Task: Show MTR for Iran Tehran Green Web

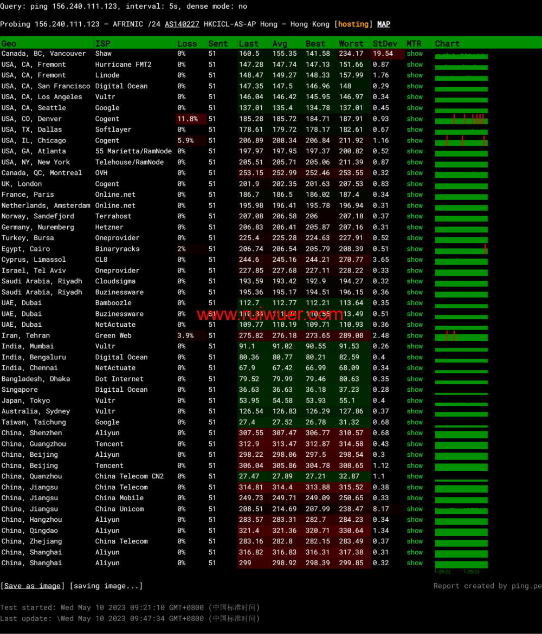Action: [415, 335]
